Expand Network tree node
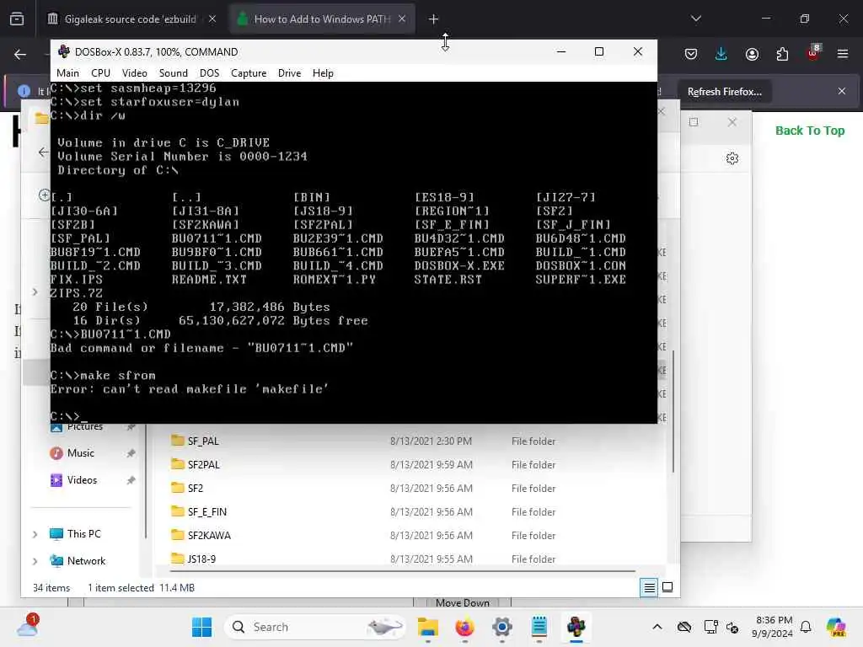The image size is (863, 647). click(x=35, y=561)
